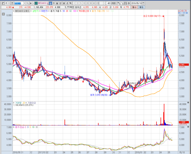Switch to 초 second chart period

pyautogui.click(x=67, y=3)
